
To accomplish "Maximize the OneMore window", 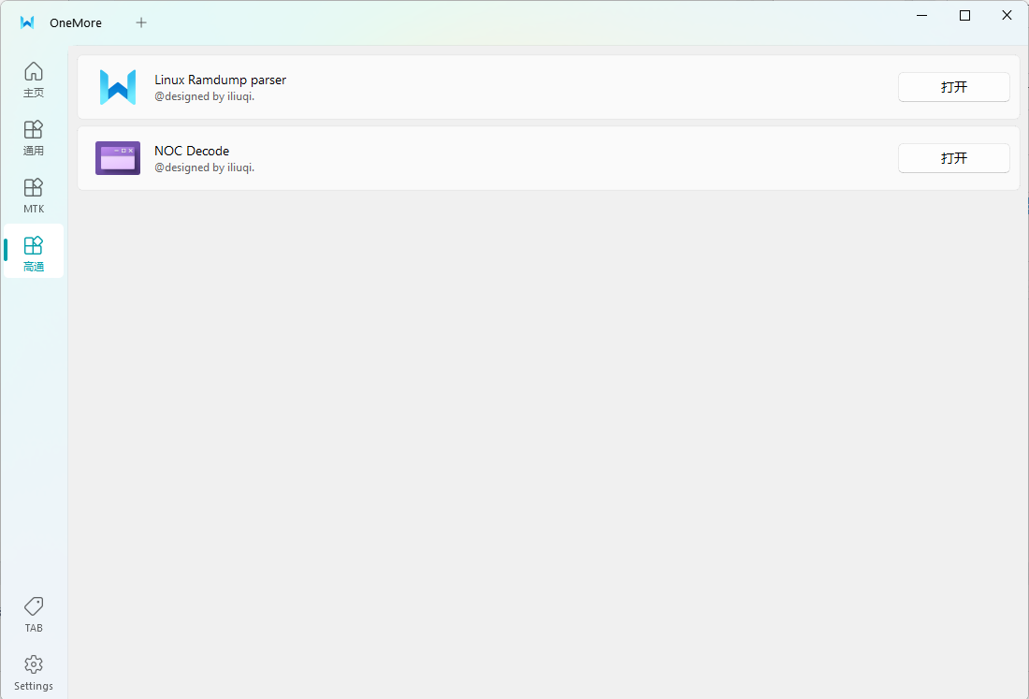I will click(964, 16).
